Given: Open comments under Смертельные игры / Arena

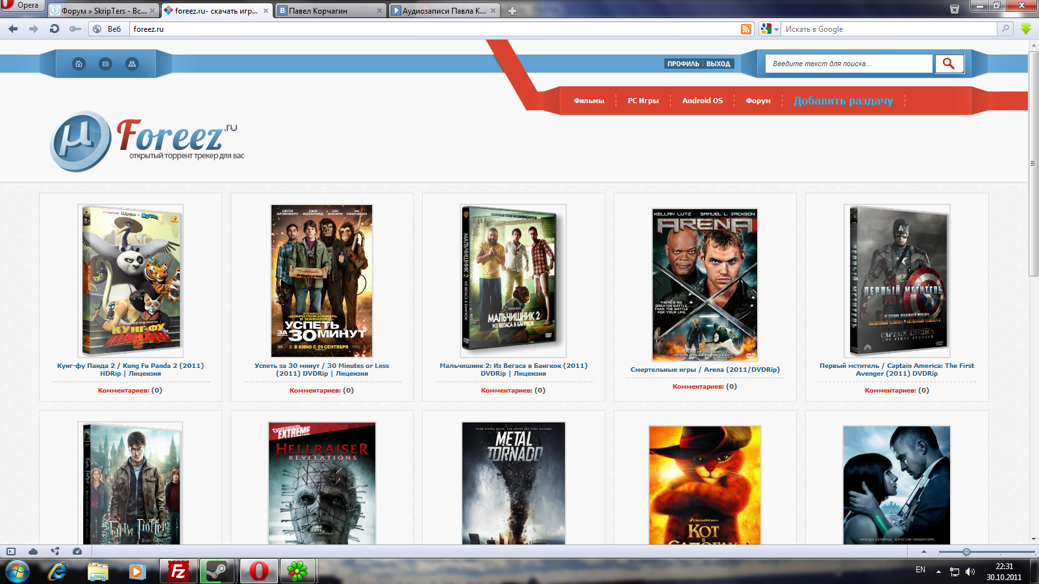Looking at the screenshot, I should pos(705,386).
